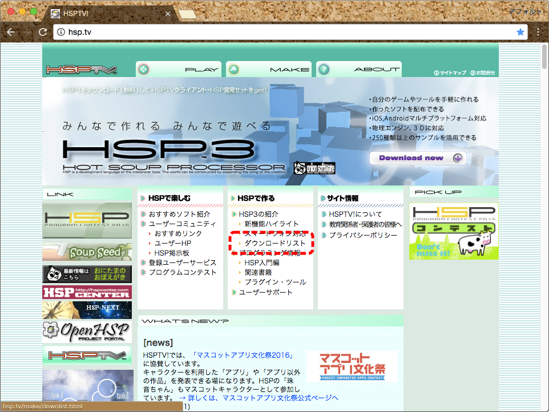Screen dimensions: 549x412
Task: Open 教育関係者・保護者の皆様へ link
Action: pos(365,224)
